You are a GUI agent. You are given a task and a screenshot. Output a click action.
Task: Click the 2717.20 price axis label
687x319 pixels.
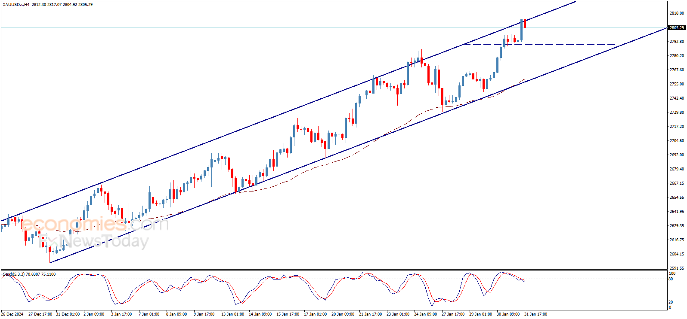677,127
